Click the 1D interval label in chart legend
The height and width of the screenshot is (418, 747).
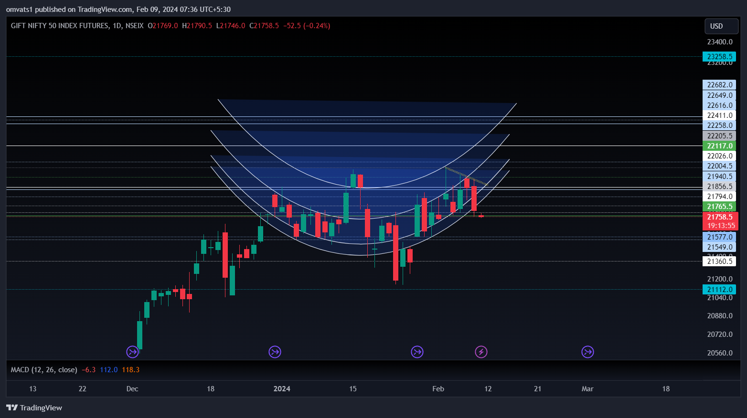pos(117,26)
